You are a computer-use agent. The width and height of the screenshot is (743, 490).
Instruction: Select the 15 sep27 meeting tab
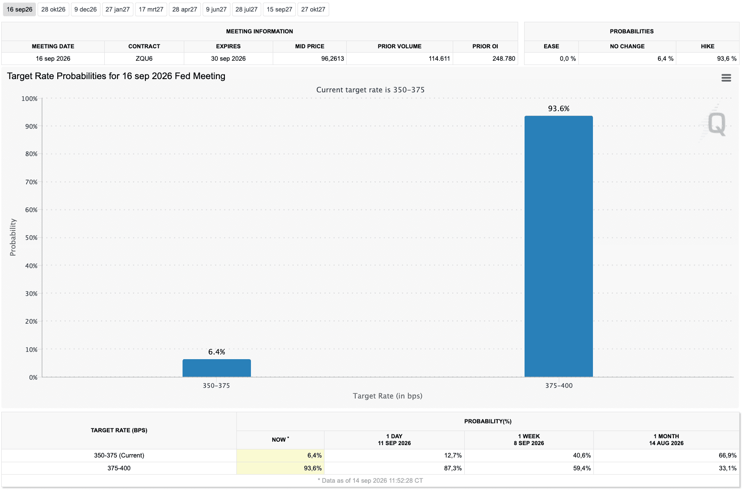coord(280,9)
